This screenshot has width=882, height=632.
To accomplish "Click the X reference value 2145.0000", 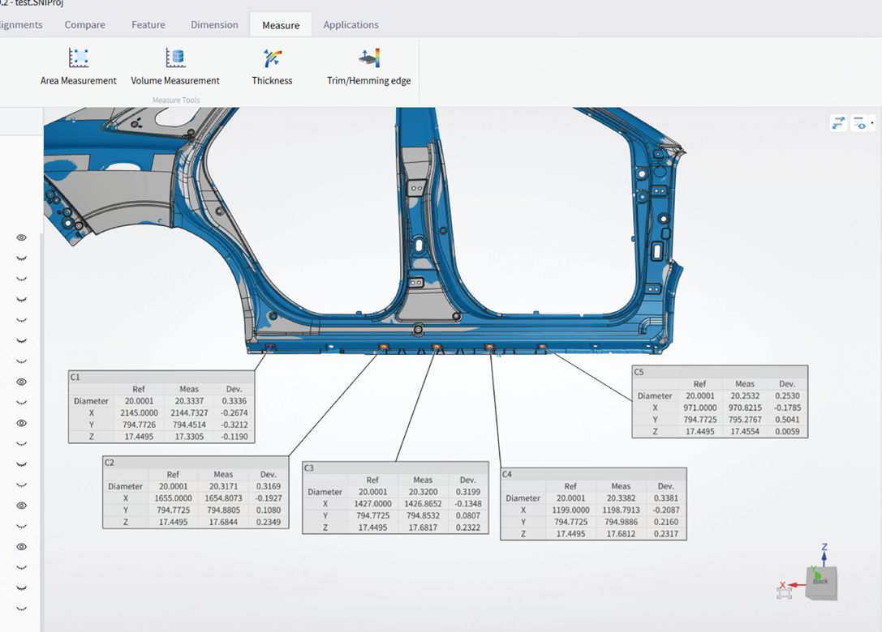I will click(x=139, y=413).
